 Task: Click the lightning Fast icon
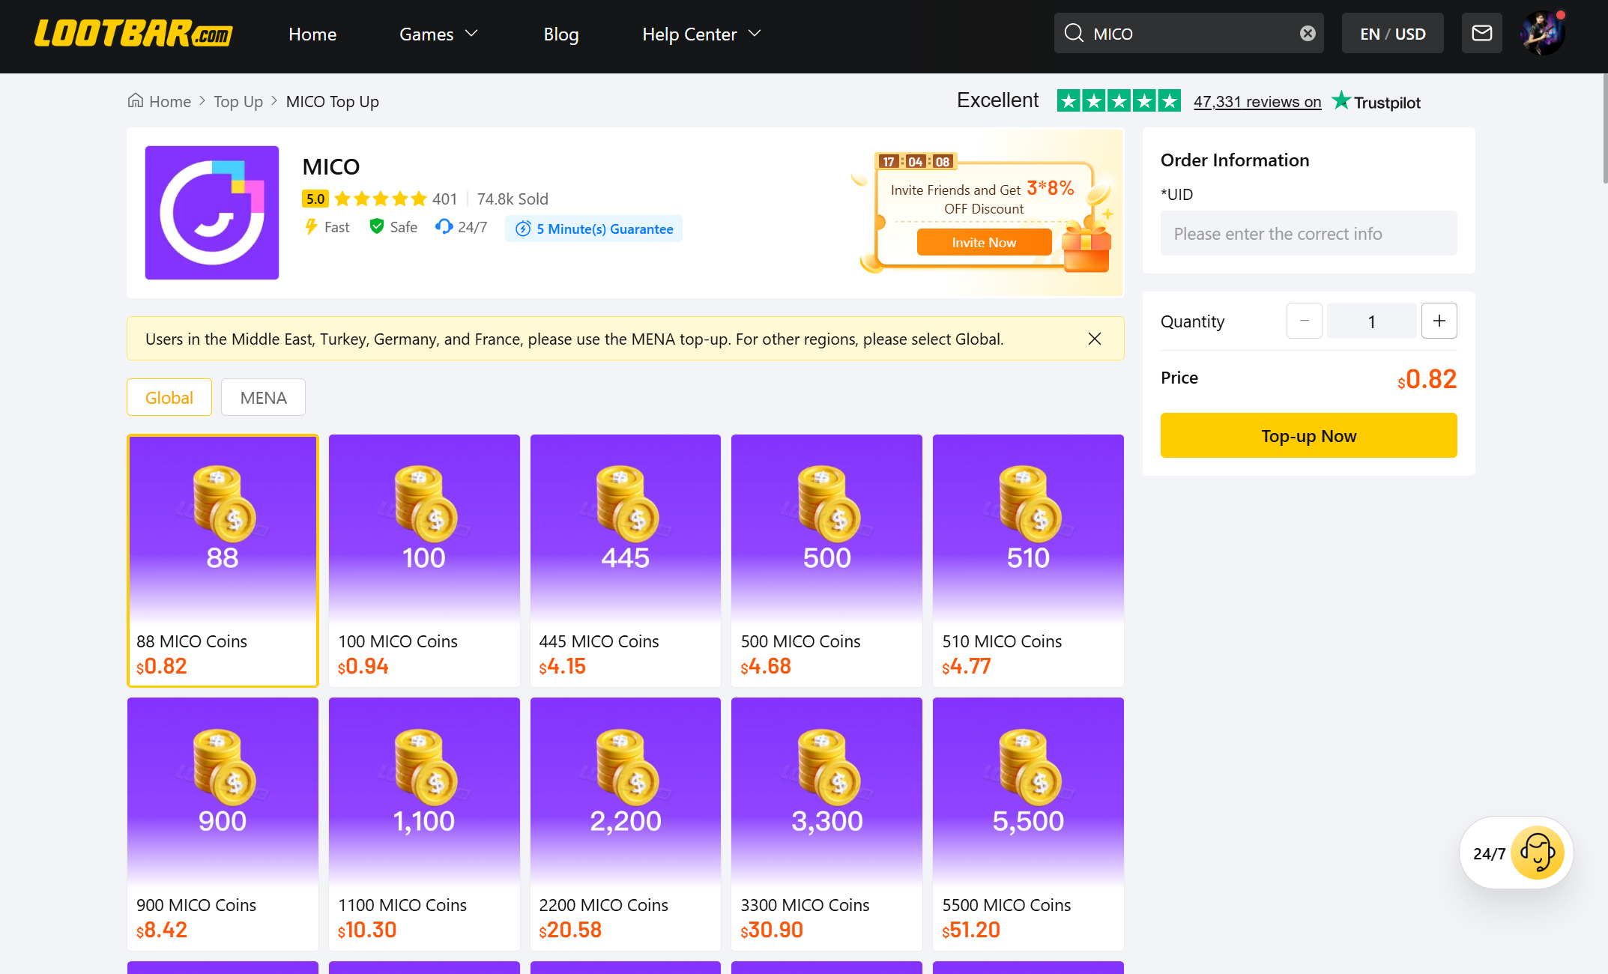311,226
